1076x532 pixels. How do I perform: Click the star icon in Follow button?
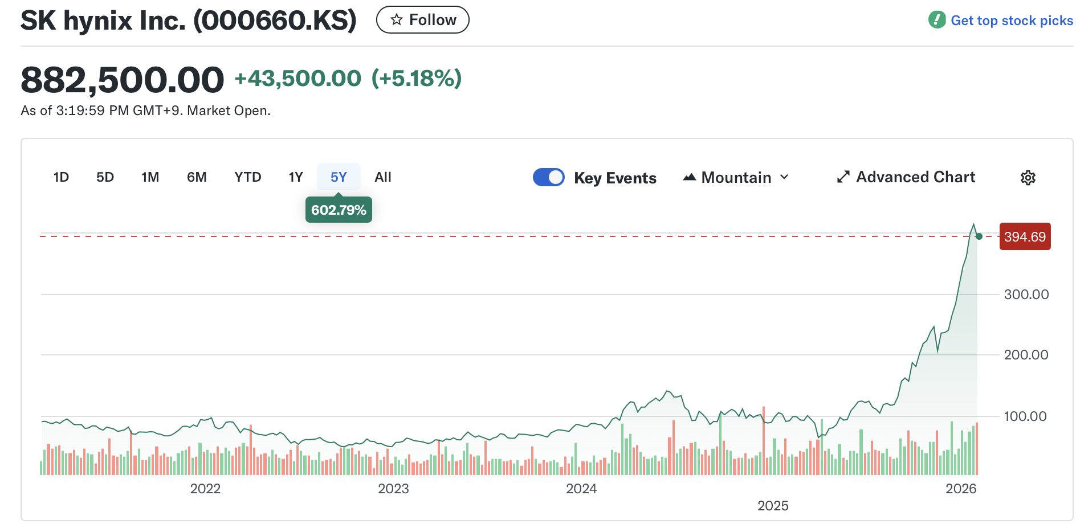(x=396, y=20)
